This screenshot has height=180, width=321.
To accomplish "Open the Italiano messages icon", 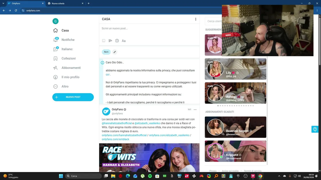I will 56,49.
